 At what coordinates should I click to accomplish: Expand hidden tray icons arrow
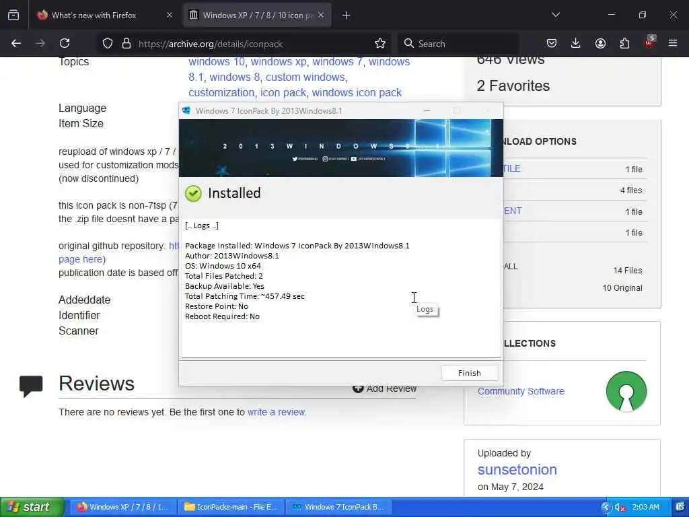[x=606, y=508]
